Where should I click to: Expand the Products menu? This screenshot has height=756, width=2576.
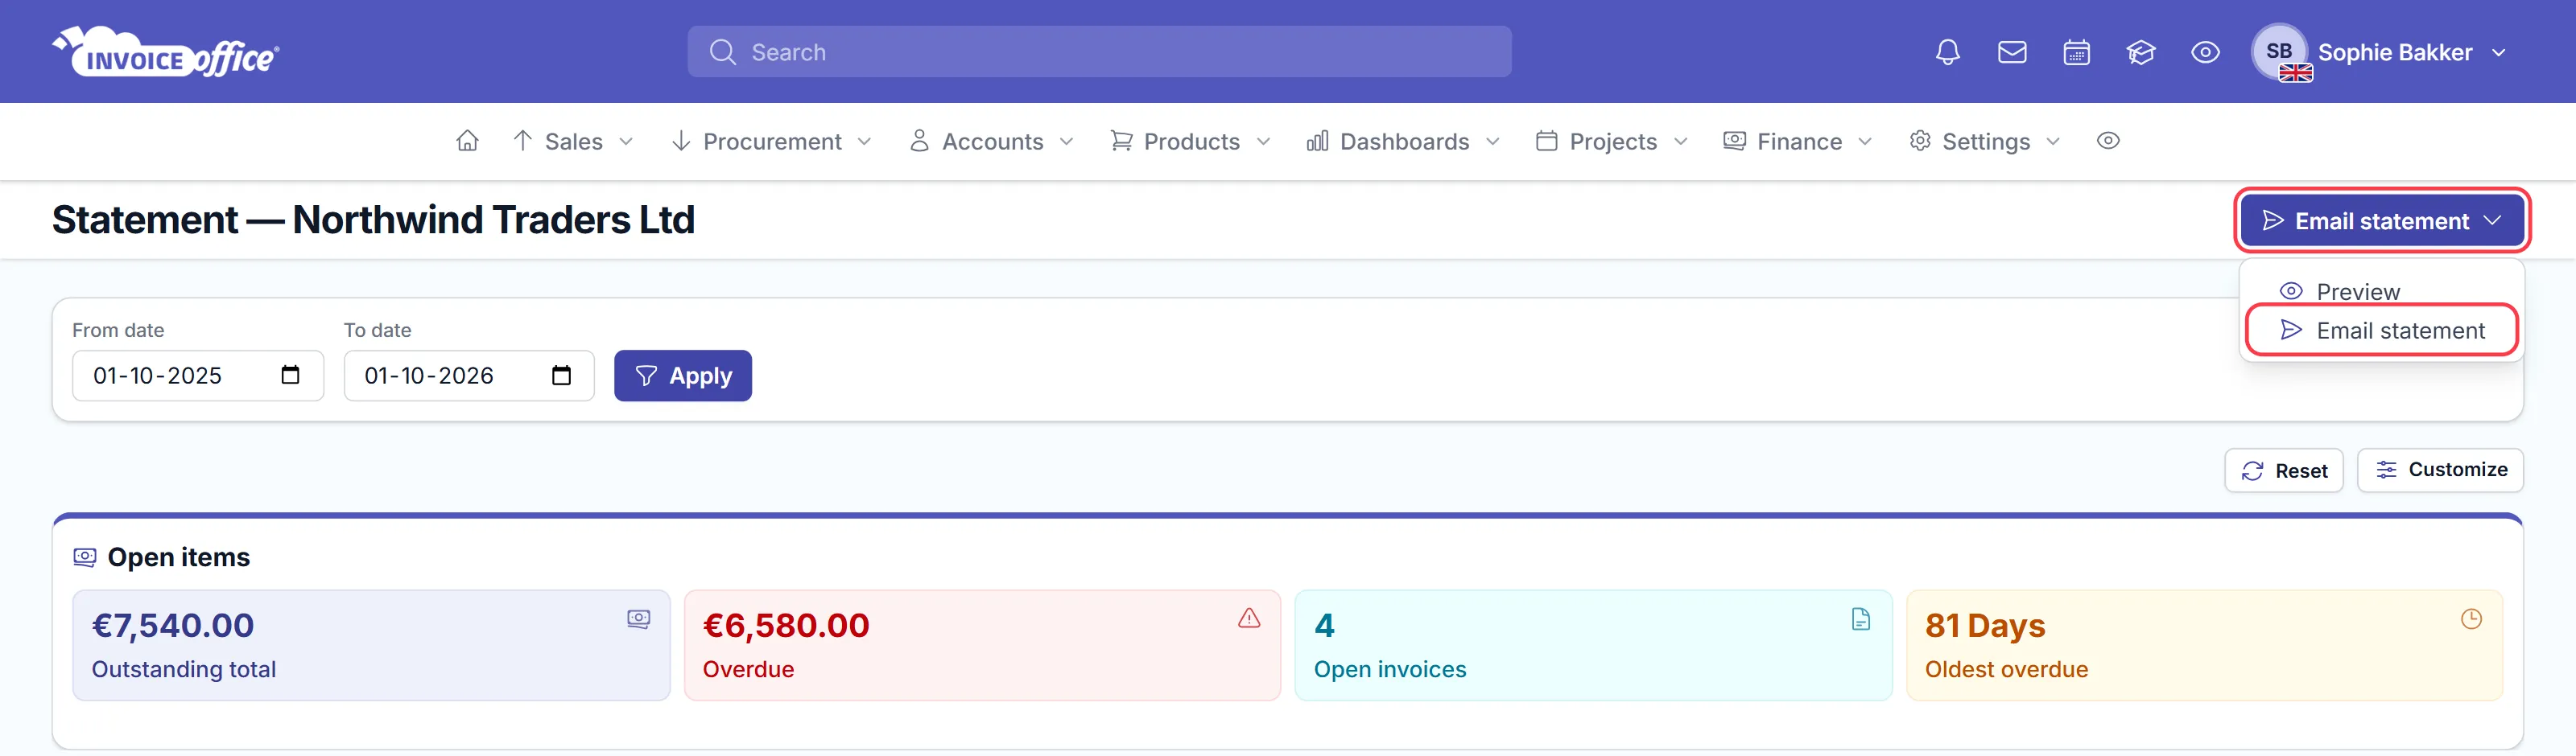coord(1191,142)
